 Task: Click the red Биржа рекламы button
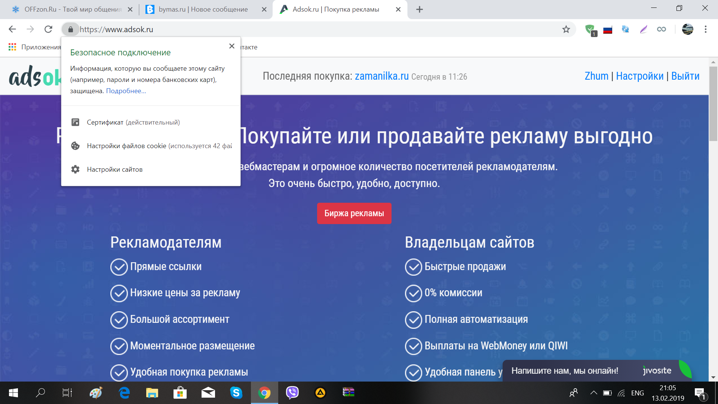coord(354,213)
